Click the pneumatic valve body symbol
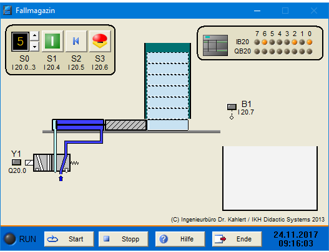 pyautogui.click(x=52, y=163)
